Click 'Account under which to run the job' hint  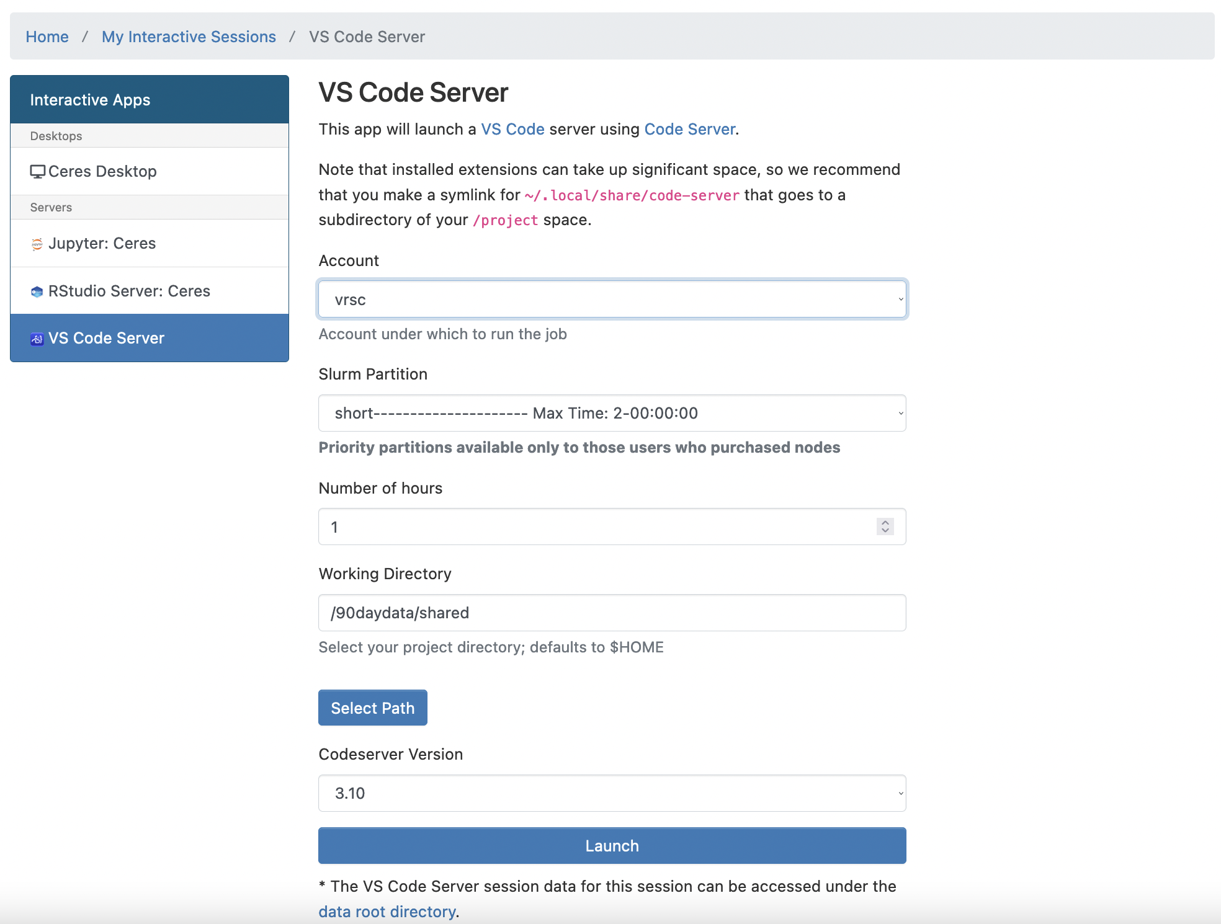[442, 334]
